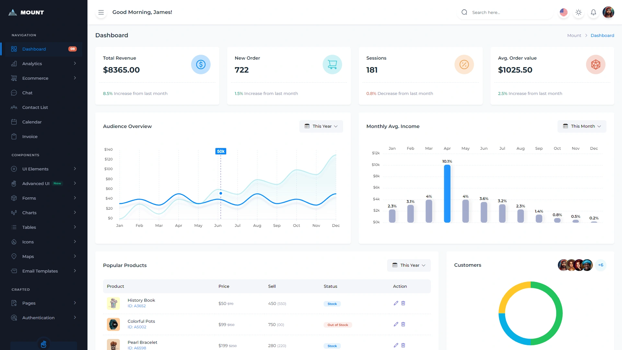Viewport: 622px width, 350px height.
Task: Click the shopping cart icon on New Order card
Action: click(x=333, y=64)
